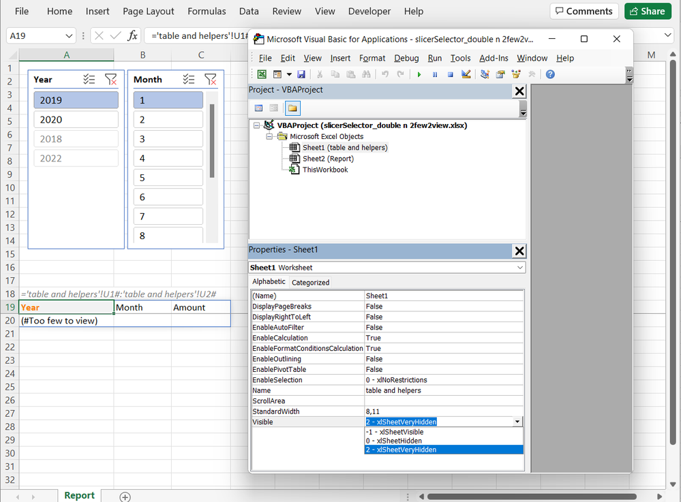This screenshot has height=502, width=681.
Task: Select ThisWorkbook in project tree
Action: point(325,170)
